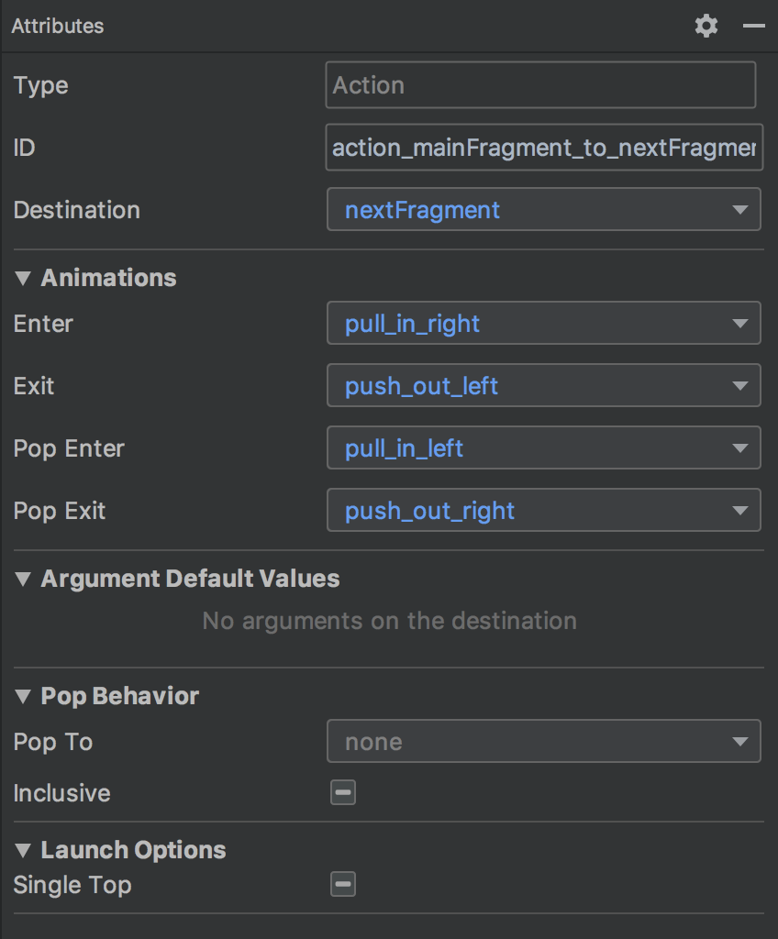Toggle the Single Top checkbox
This screenshot has width=778, height=939.
coord(343,884)
